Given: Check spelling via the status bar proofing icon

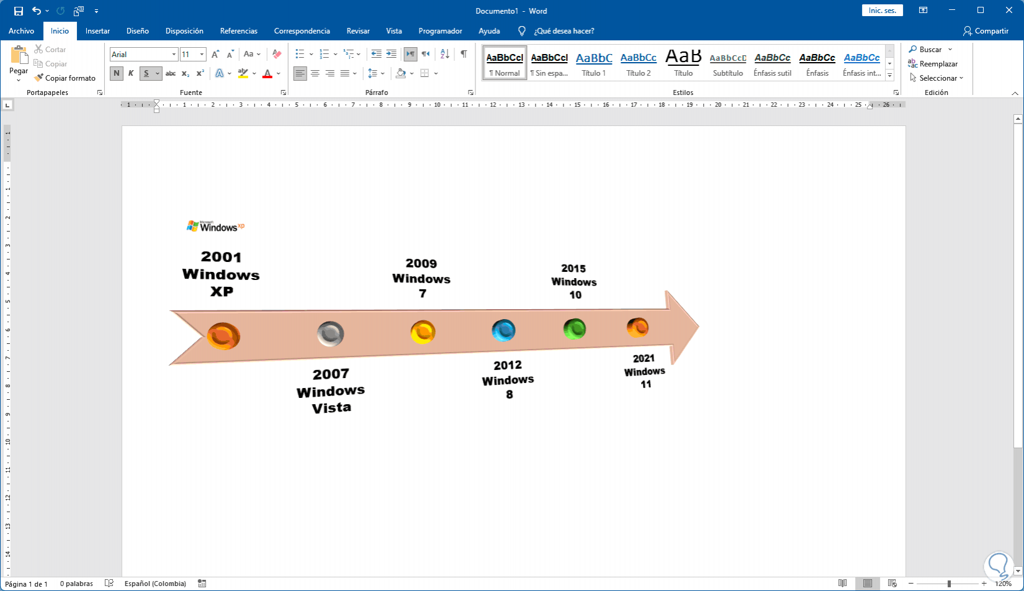Looking at the screenshot, I should coord(109,584).
